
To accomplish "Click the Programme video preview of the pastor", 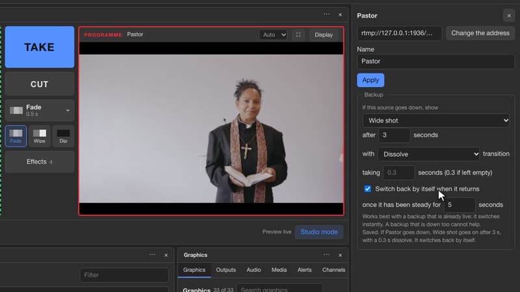I will tap(211, 128).
